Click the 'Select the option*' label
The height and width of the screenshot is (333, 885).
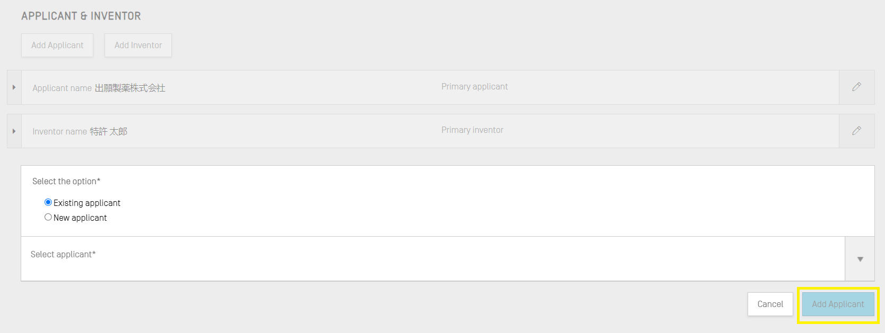pos(66,182)
